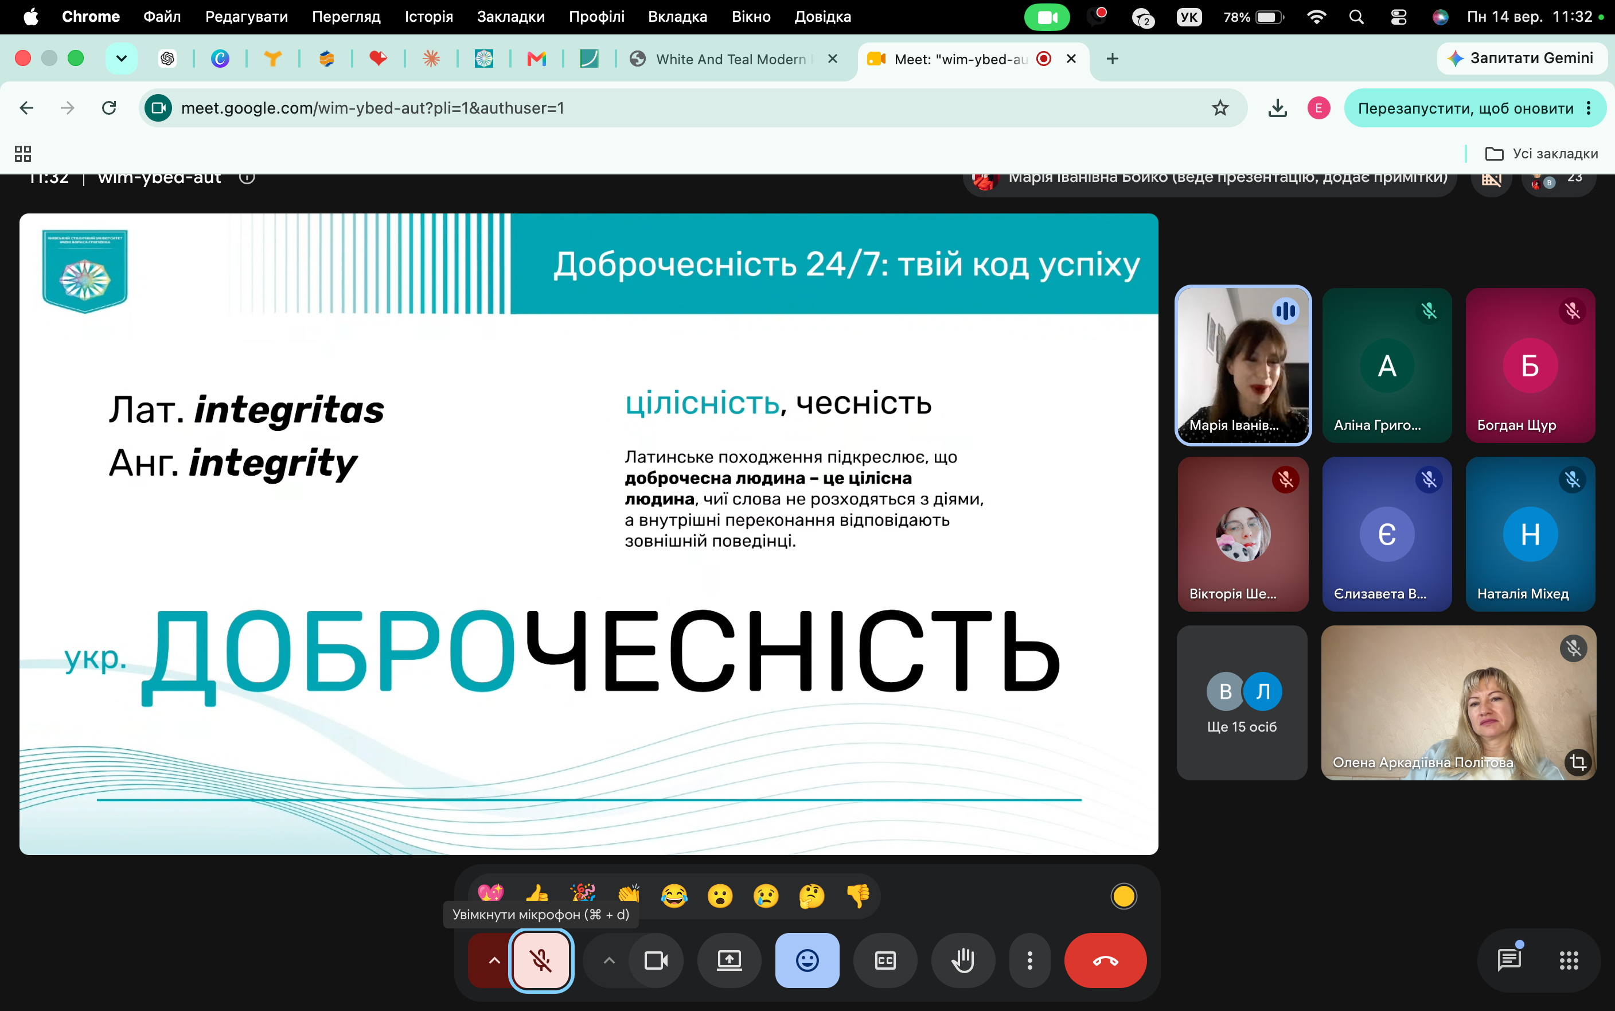Open chat with everyone icon
This screenshot has width=1615, height=1011.
tap(1509, 960)
